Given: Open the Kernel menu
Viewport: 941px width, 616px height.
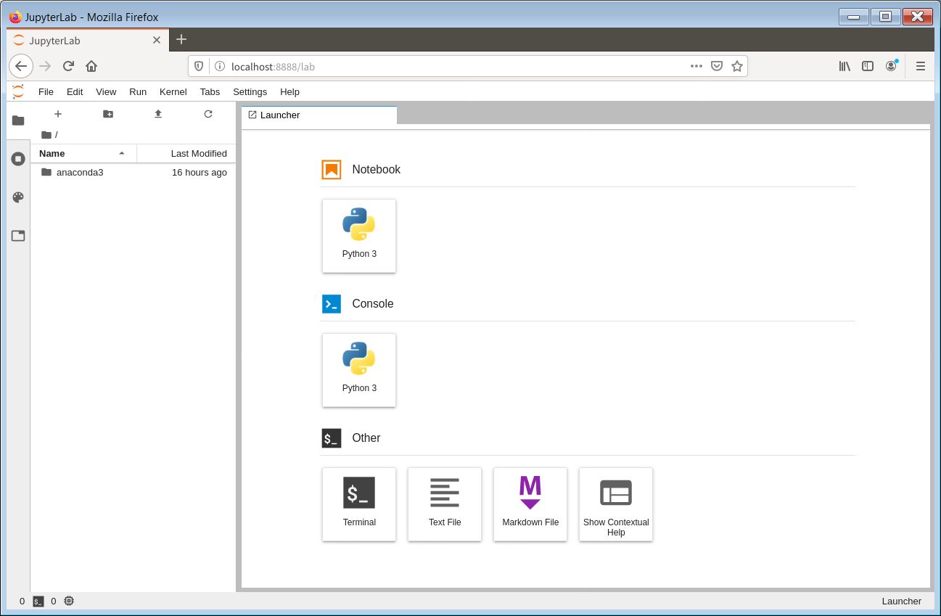Looking at the screenshot, I should (x=173, y=92).
